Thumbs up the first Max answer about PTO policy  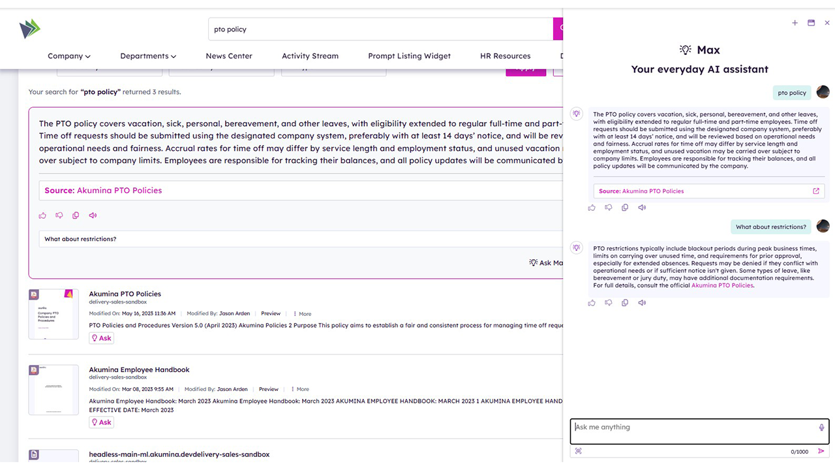point(592,208)
